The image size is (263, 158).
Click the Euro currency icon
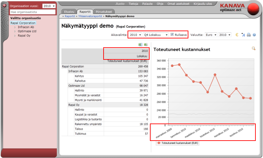237,34
